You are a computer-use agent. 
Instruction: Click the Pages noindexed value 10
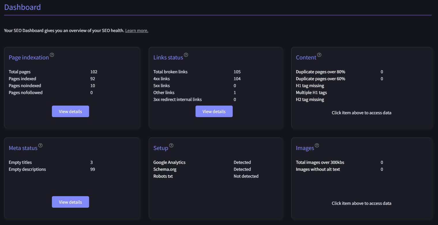(x=93, y=86)
